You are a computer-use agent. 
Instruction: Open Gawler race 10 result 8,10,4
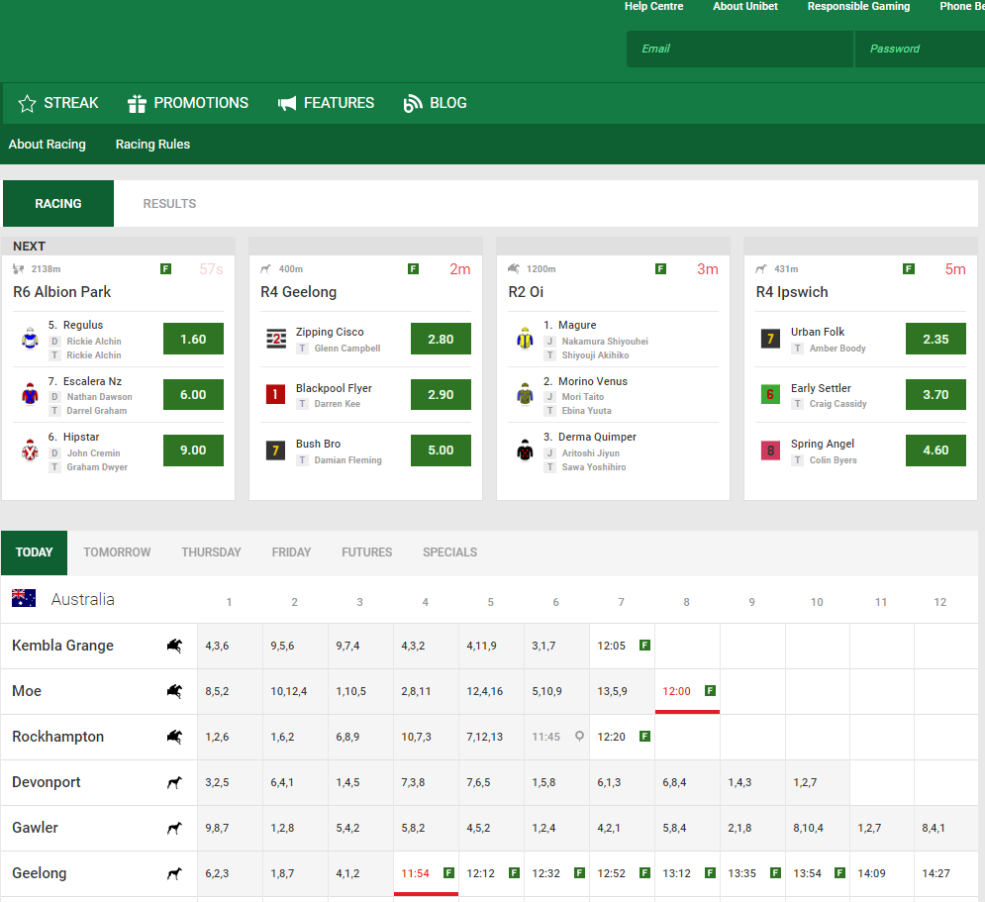tap(818, 828)
